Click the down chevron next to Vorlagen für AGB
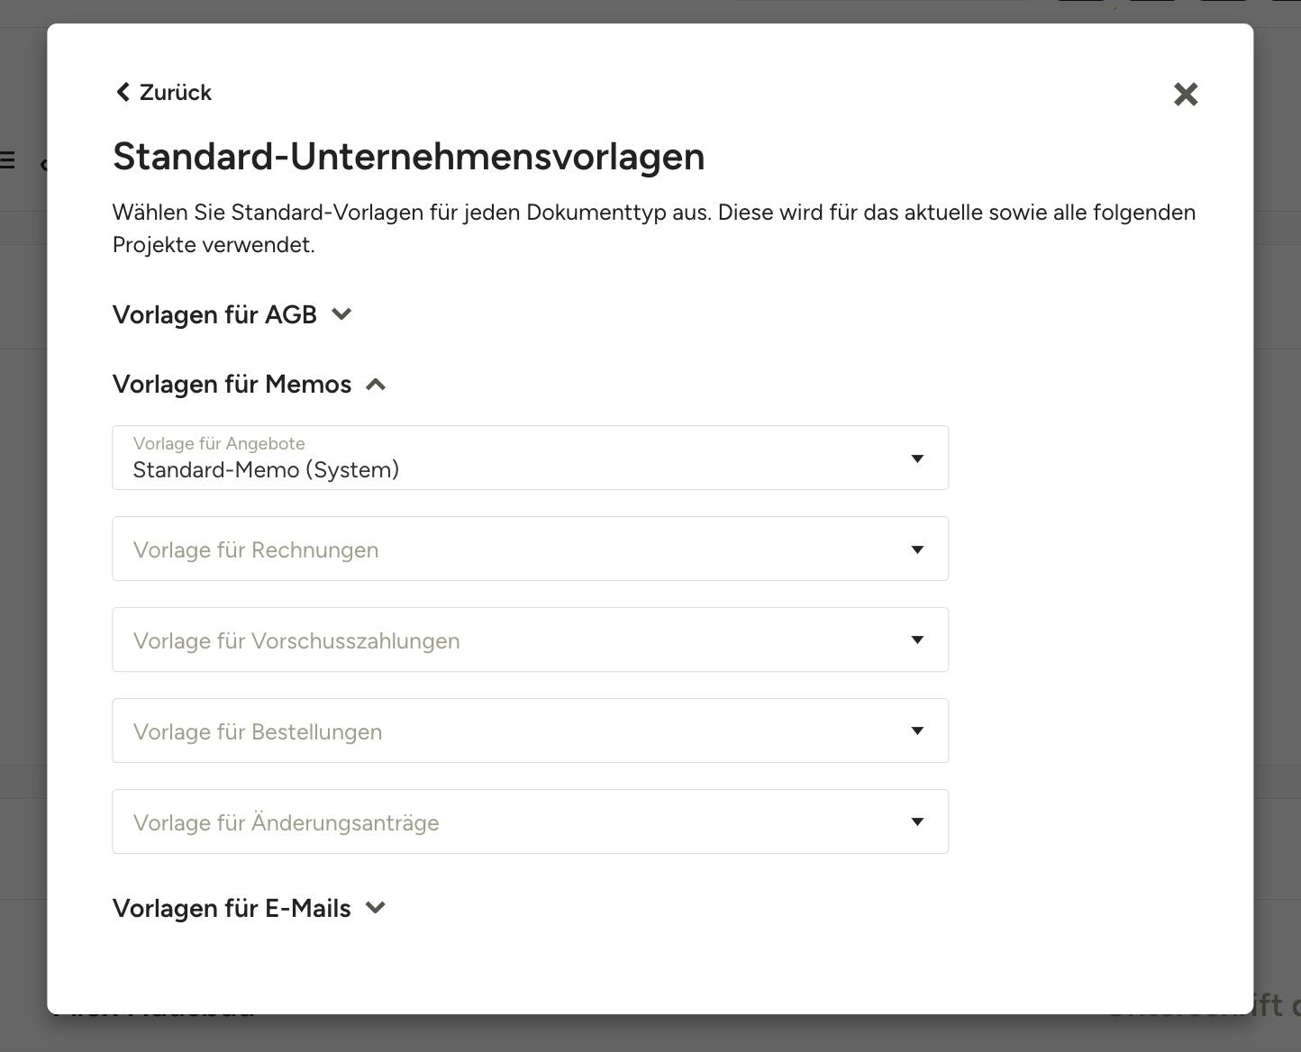The image size is (1301, 1052). [341, 314]
